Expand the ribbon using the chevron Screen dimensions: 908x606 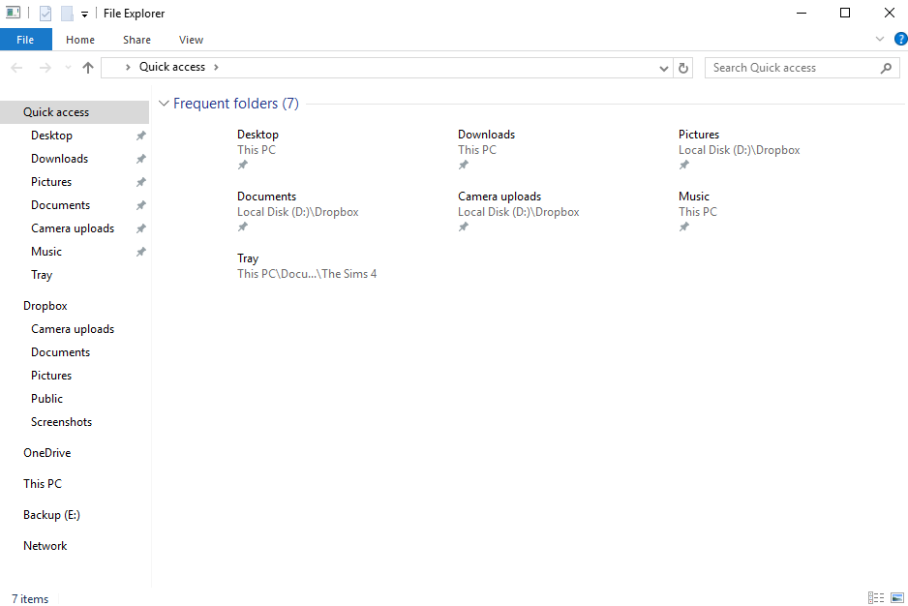tap(880, 39)
